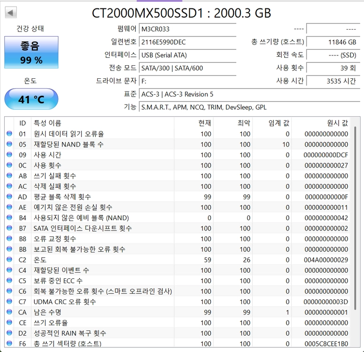The image size is (364, 352).
Task: Click the power on hours 3535 시간
Action: 333,81
